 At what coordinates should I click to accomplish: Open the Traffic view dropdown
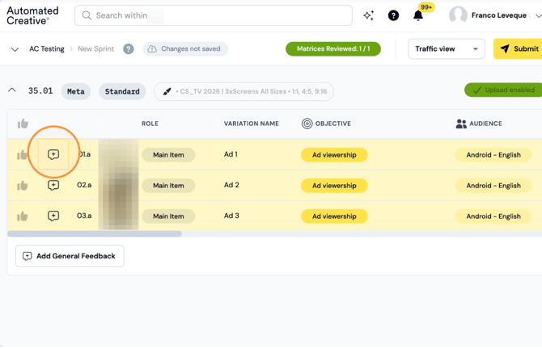[x=447, y=49]
